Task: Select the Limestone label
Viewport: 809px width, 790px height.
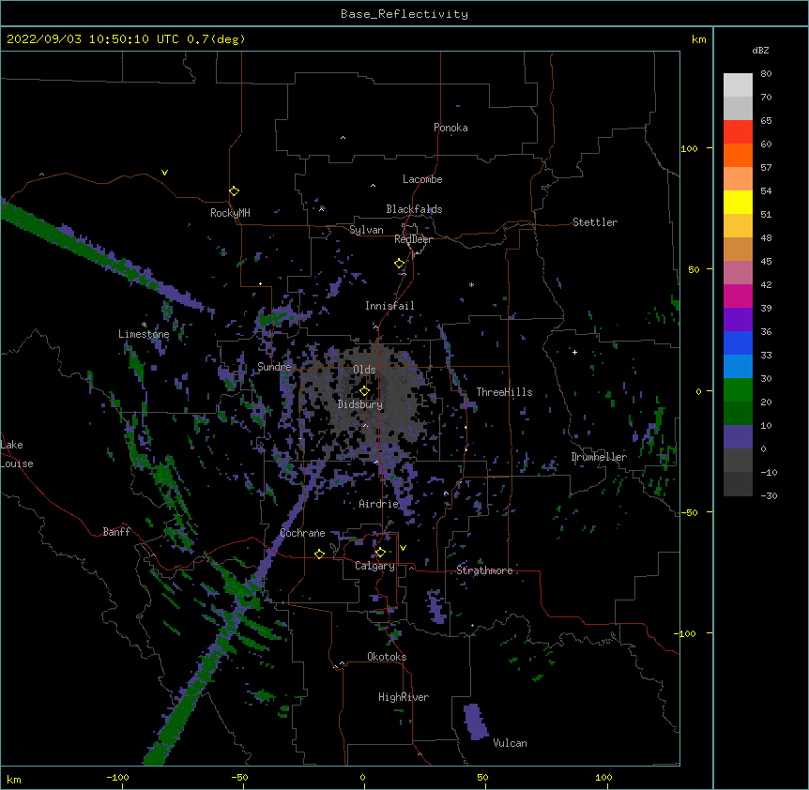Action: click(144, 334)
